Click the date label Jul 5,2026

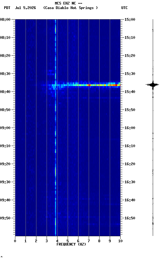(x=25, y=8)
